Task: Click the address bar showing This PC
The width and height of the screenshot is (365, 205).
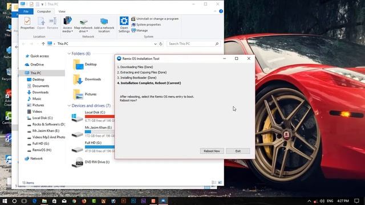Action: 103,44
